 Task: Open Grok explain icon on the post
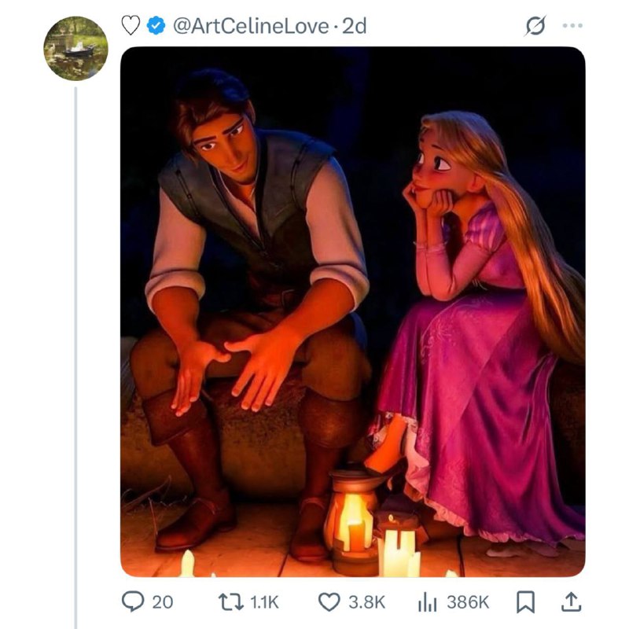535,26
